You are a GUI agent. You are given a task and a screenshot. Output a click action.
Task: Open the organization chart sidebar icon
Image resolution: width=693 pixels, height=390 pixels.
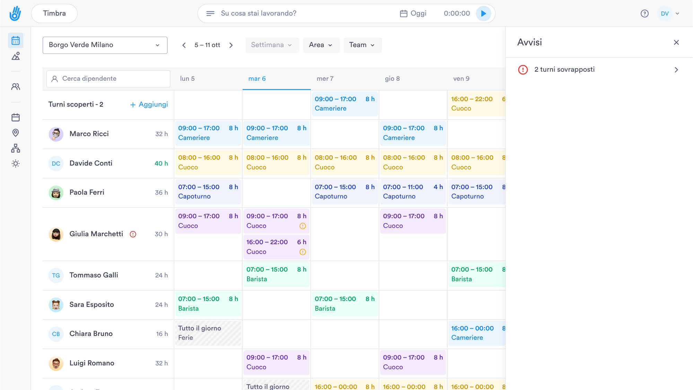pos(16,148)
